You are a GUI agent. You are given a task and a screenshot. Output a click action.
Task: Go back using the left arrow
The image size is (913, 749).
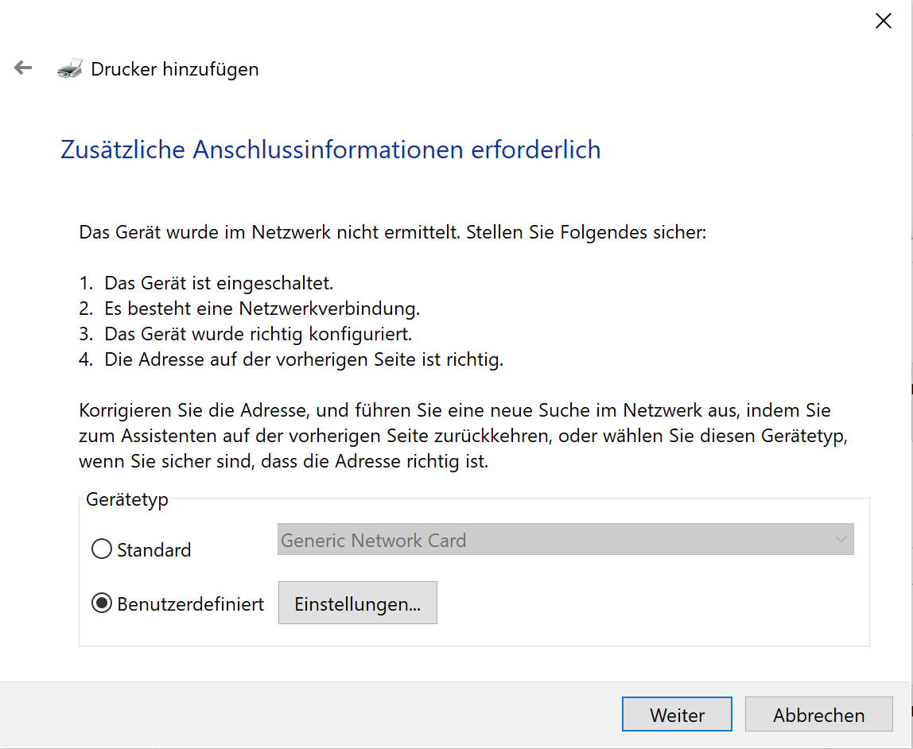point(23,68)
